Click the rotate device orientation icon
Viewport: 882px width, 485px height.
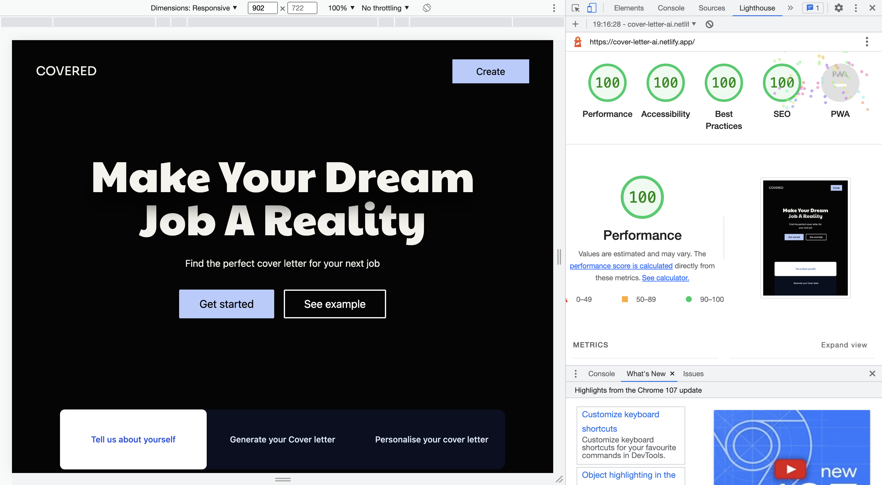click(427, 8)
